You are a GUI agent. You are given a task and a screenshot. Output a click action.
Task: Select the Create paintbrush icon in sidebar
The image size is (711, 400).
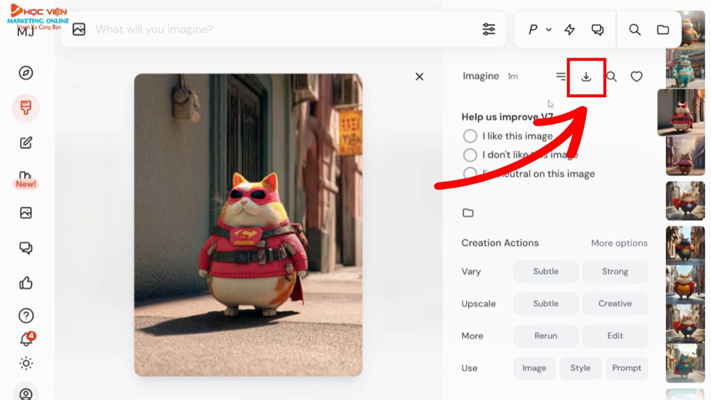pos(26,108)
